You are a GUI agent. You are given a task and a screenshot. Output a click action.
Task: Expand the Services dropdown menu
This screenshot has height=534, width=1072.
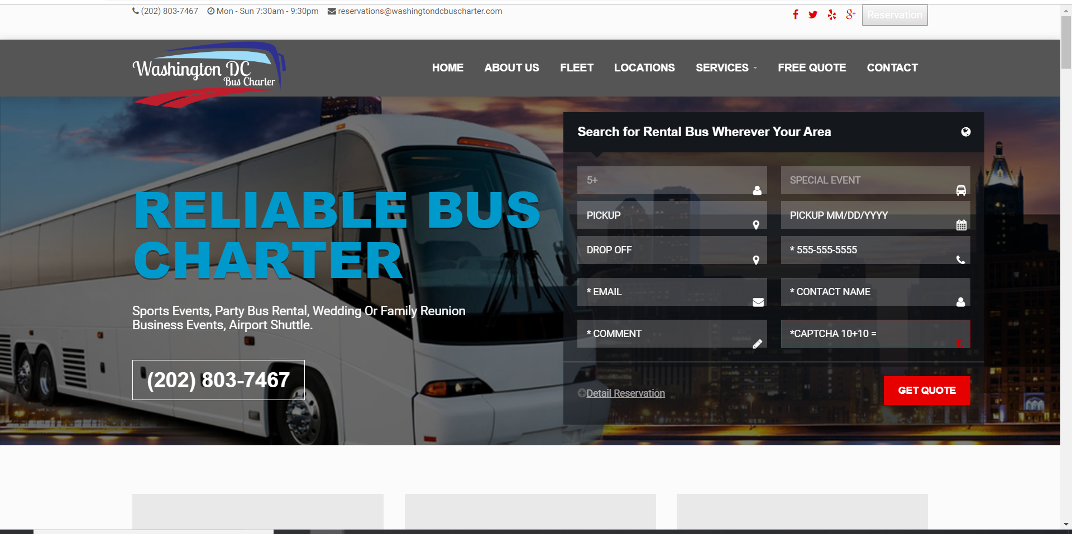pos(726,68)
